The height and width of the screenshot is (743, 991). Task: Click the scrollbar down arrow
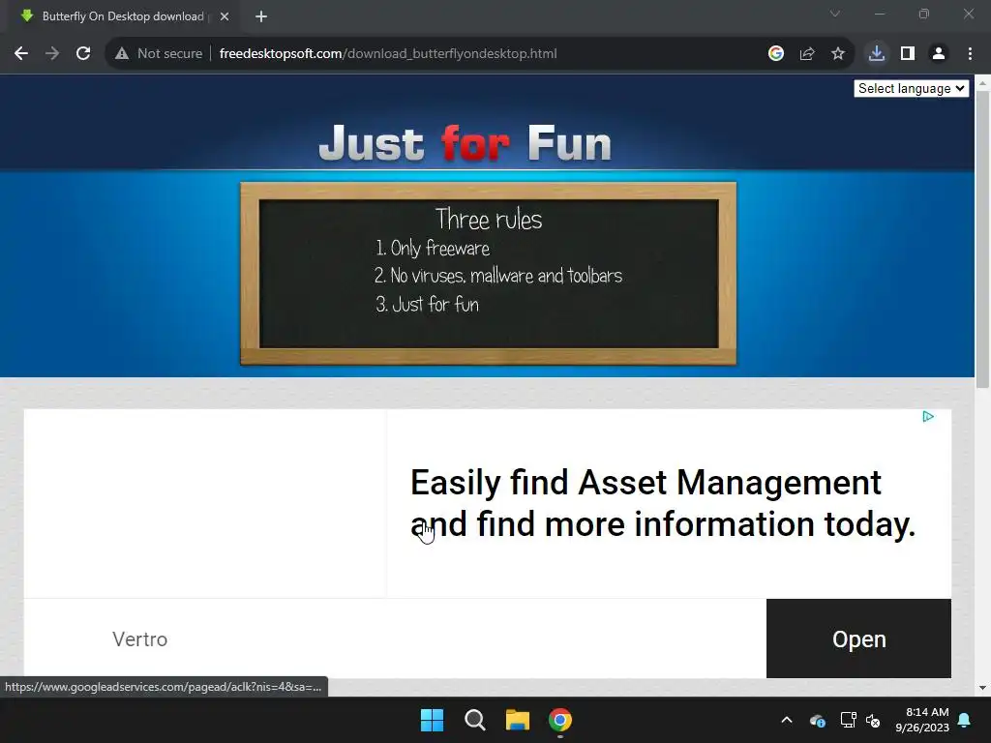tap(982, 688)
